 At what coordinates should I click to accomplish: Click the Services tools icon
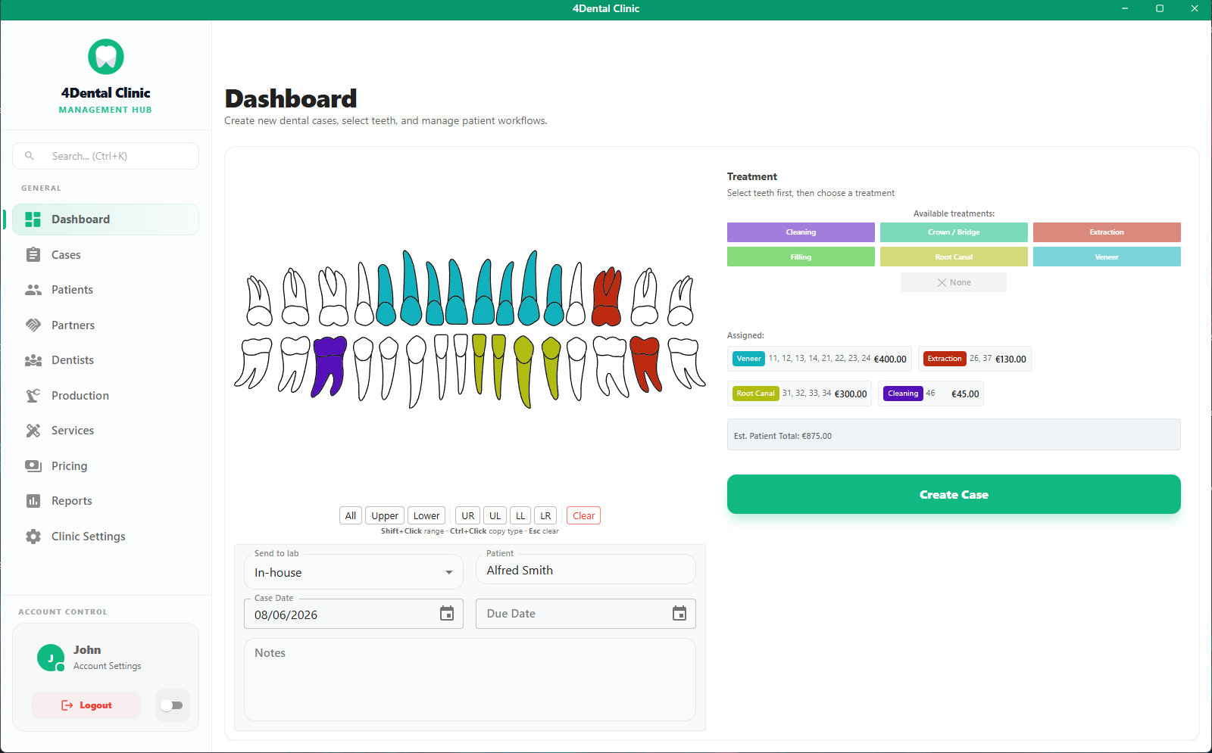pos(33,431)
